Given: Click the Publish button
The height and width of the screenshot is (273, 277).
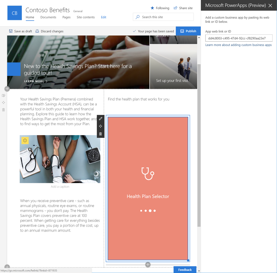Looking at the screenshot, I should [188, 31].
